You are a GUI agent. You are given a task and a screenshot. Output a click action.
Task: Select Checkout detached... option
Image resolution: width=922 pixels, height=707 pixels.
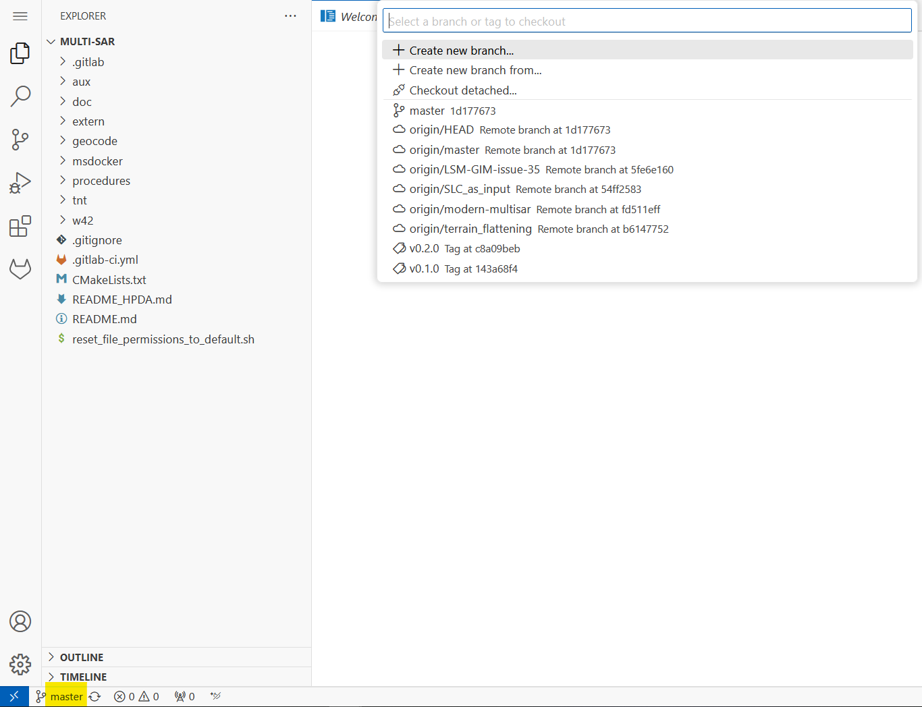(x=647, y=90)
